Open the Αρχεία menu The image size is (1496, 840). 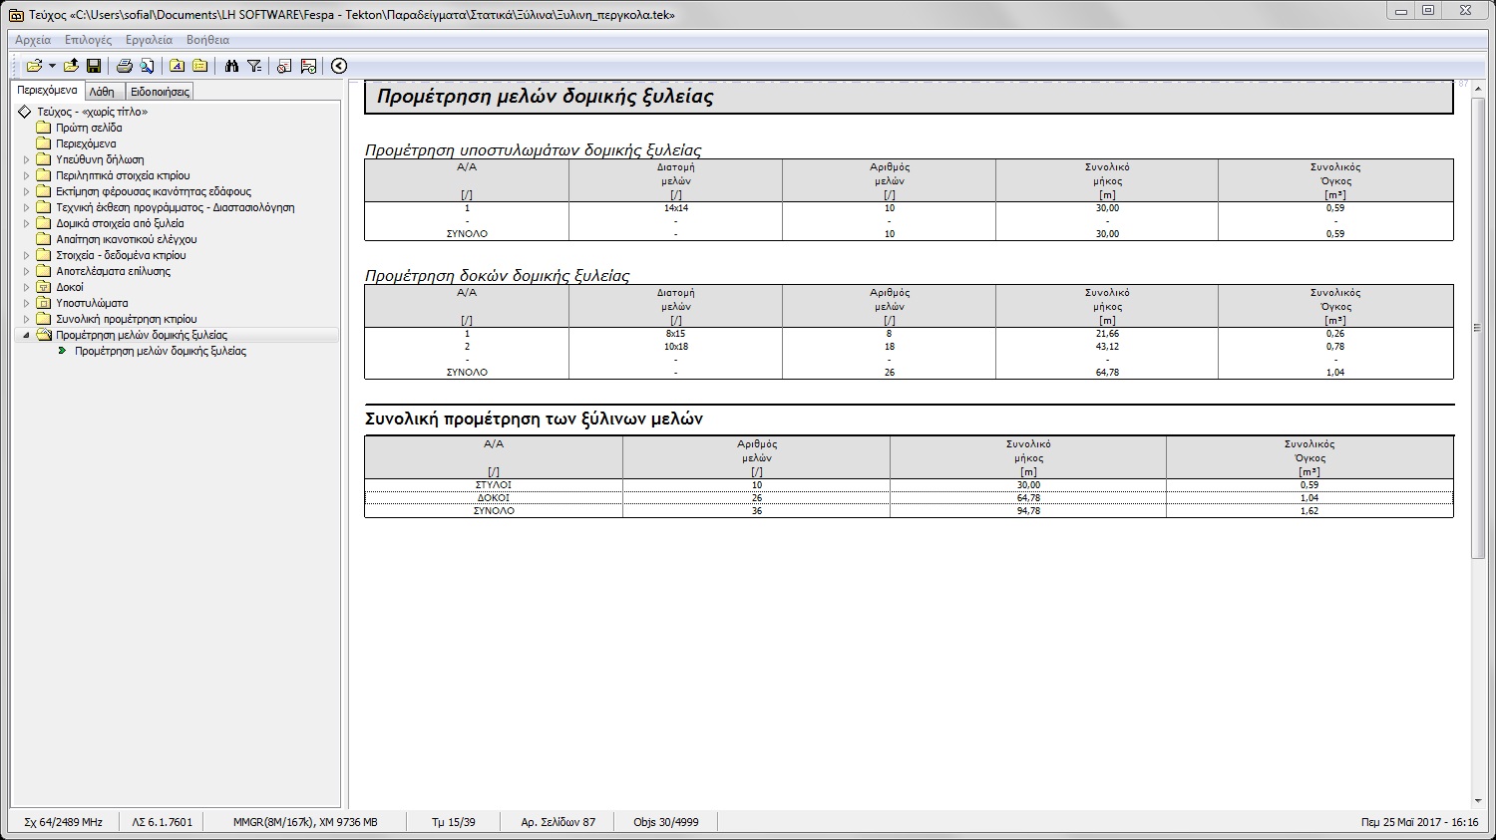33,40
